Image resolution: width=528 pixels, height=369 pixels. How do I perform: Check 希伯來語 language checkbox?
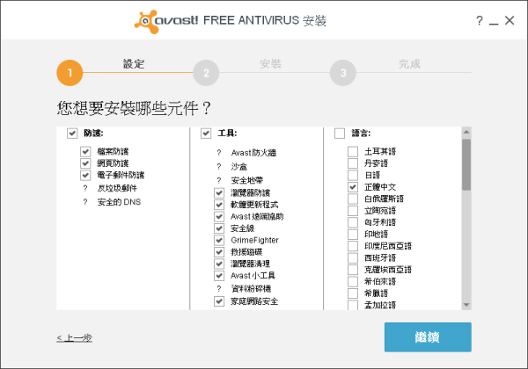coord(353,281)
